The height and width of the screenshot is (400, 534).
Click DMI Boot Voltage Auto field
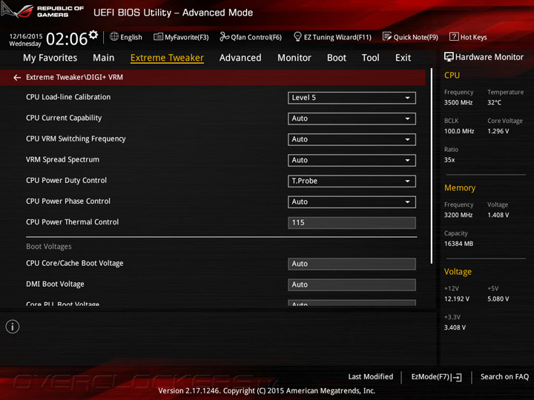tap(352, 284)
